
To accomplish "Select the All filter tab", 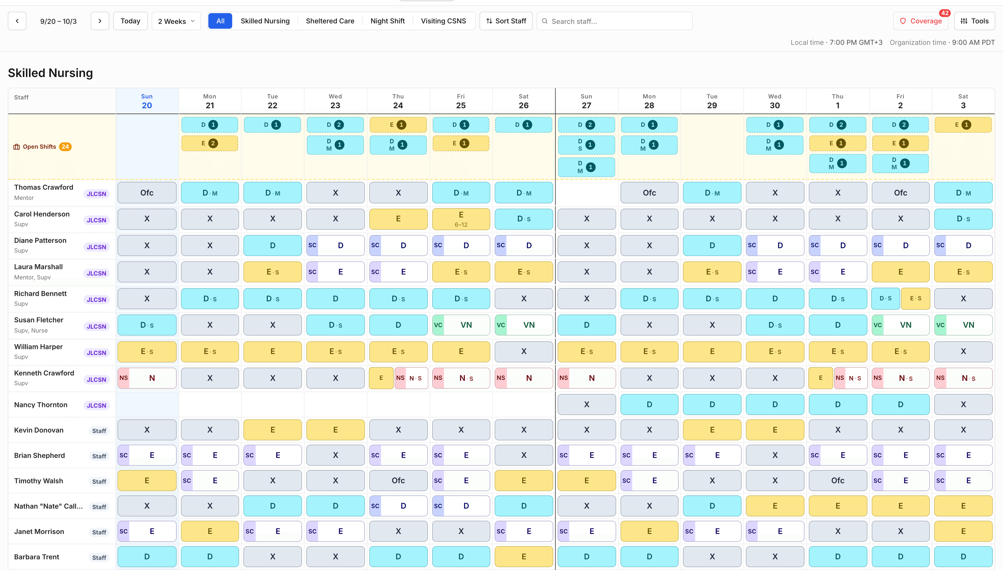I will click(220, 21).
